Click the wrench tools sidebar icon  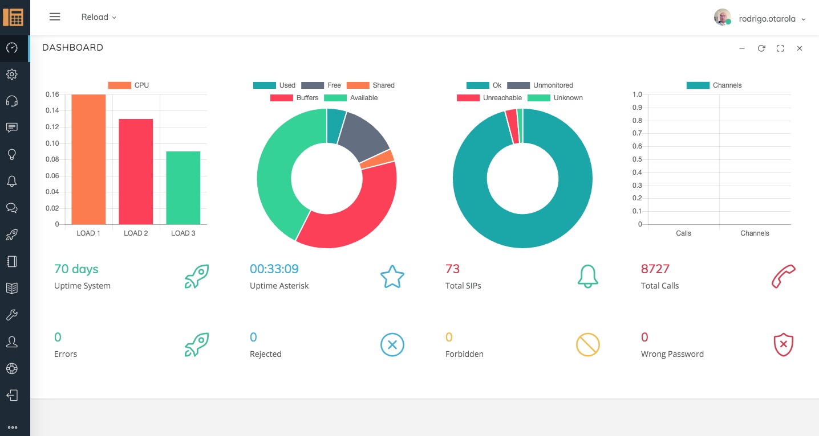tap(12, 315)
